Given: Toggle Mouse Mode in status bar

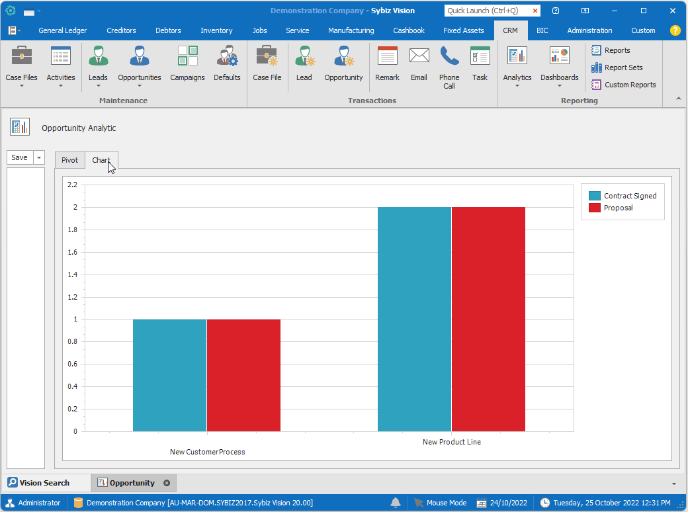Looking at the screenshot, I should [440, 503].
